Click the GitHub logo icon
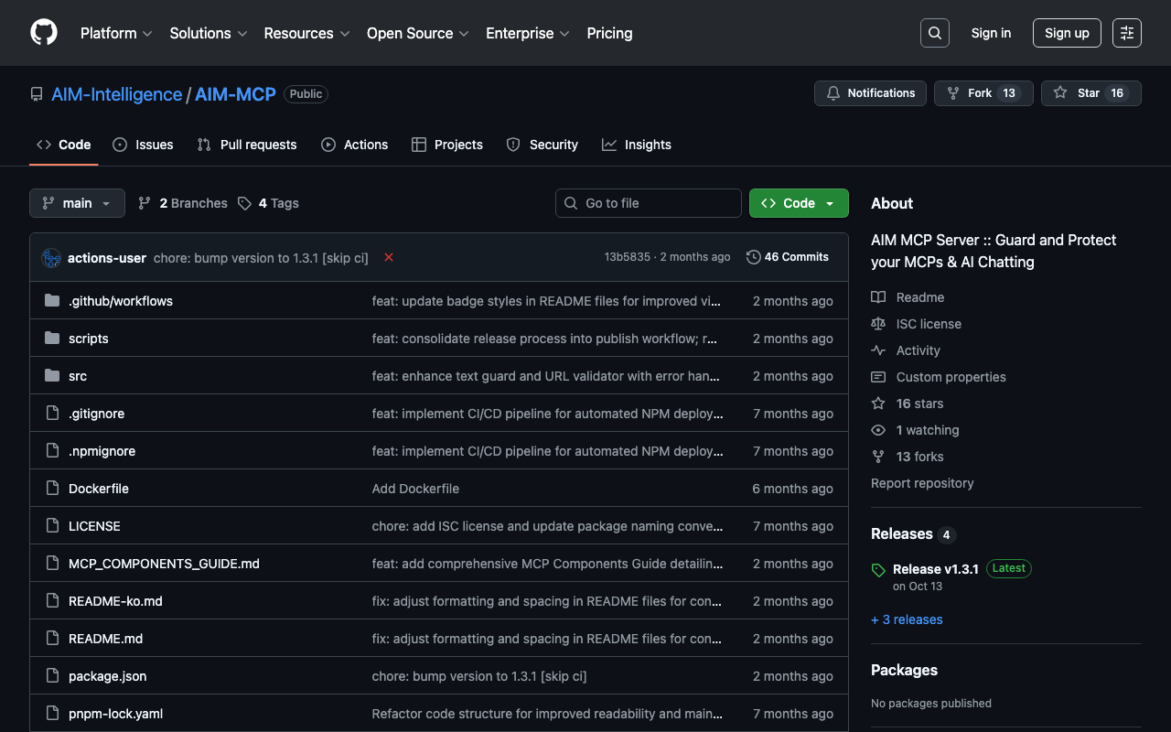 (x=44, y=33)
